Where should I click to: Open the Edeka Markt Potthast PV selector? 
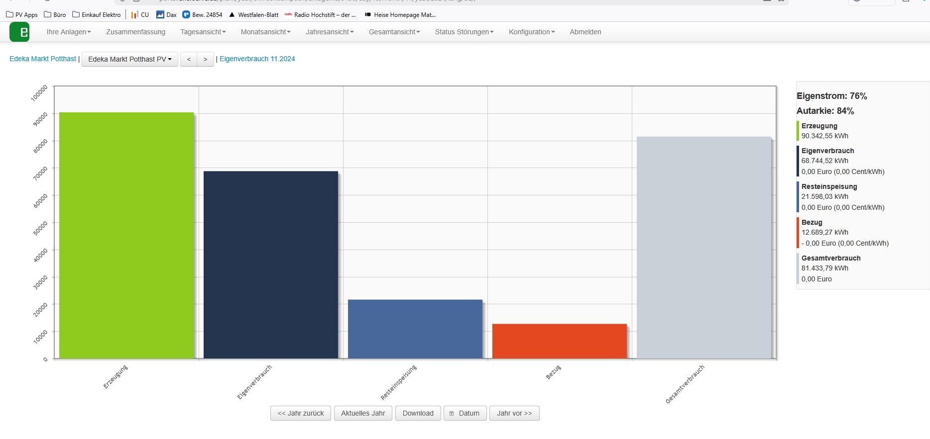tap(129, 59)
